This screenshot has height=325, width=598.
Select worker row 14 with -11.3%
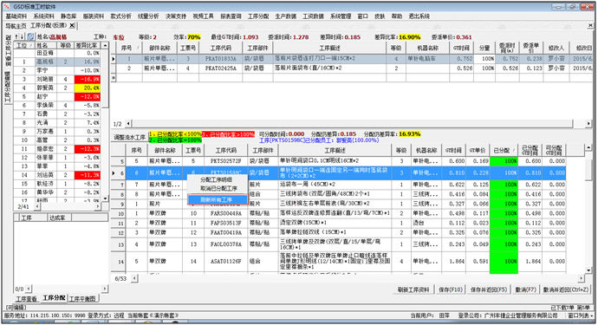tap(57, 175)
